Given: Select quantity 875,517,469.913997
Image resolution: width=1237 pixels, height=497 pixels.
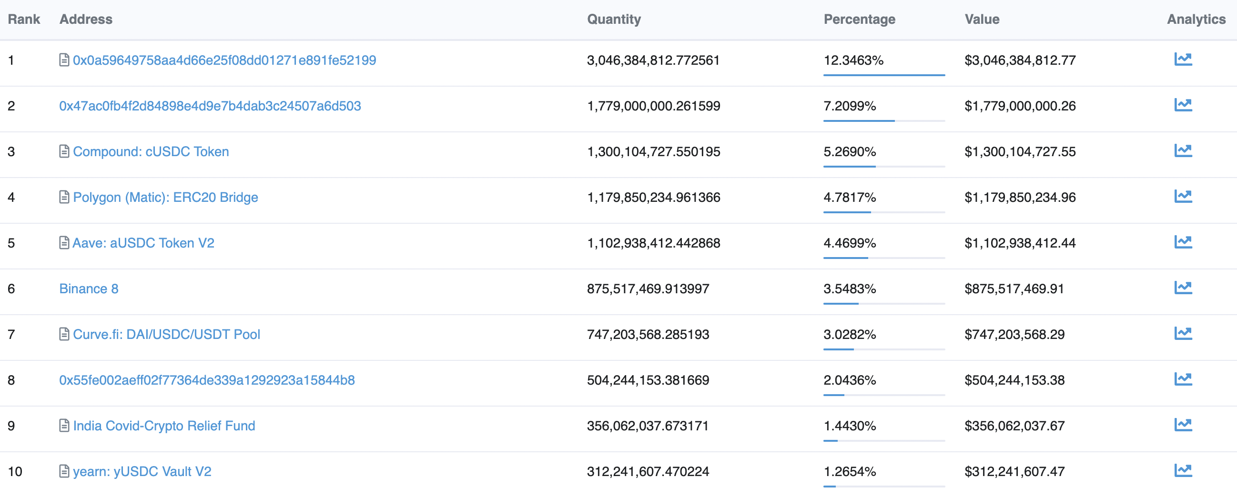Looking at the screenshot, I should pyautogui.click(x=648, y=289).
